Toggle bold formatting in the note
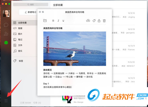Viewport: 148px width, 107px height. pyautogui.click(x=53, y=21)
